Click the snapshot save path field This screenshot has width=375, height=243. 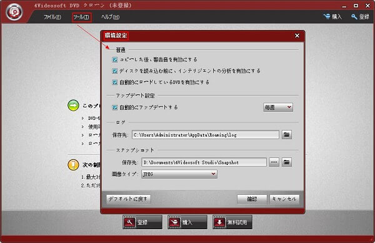coord(204,162)
